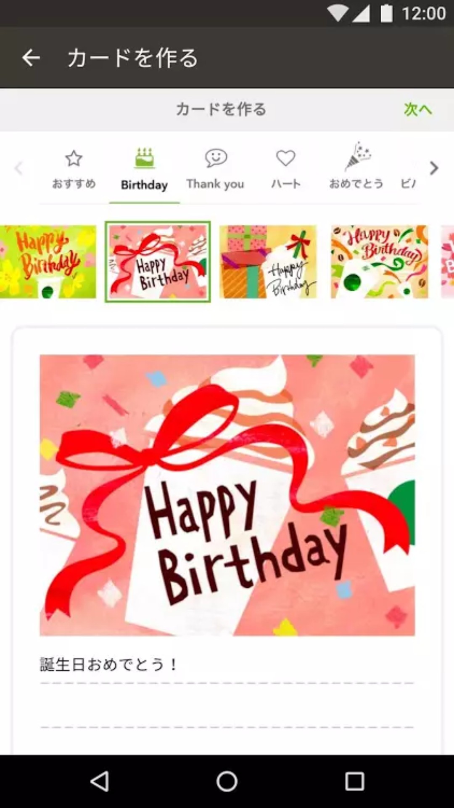The image size is (454, 808).
Task: Open the おめでとう party popper category
Action: pyautogui.click(x=356, y=167)
